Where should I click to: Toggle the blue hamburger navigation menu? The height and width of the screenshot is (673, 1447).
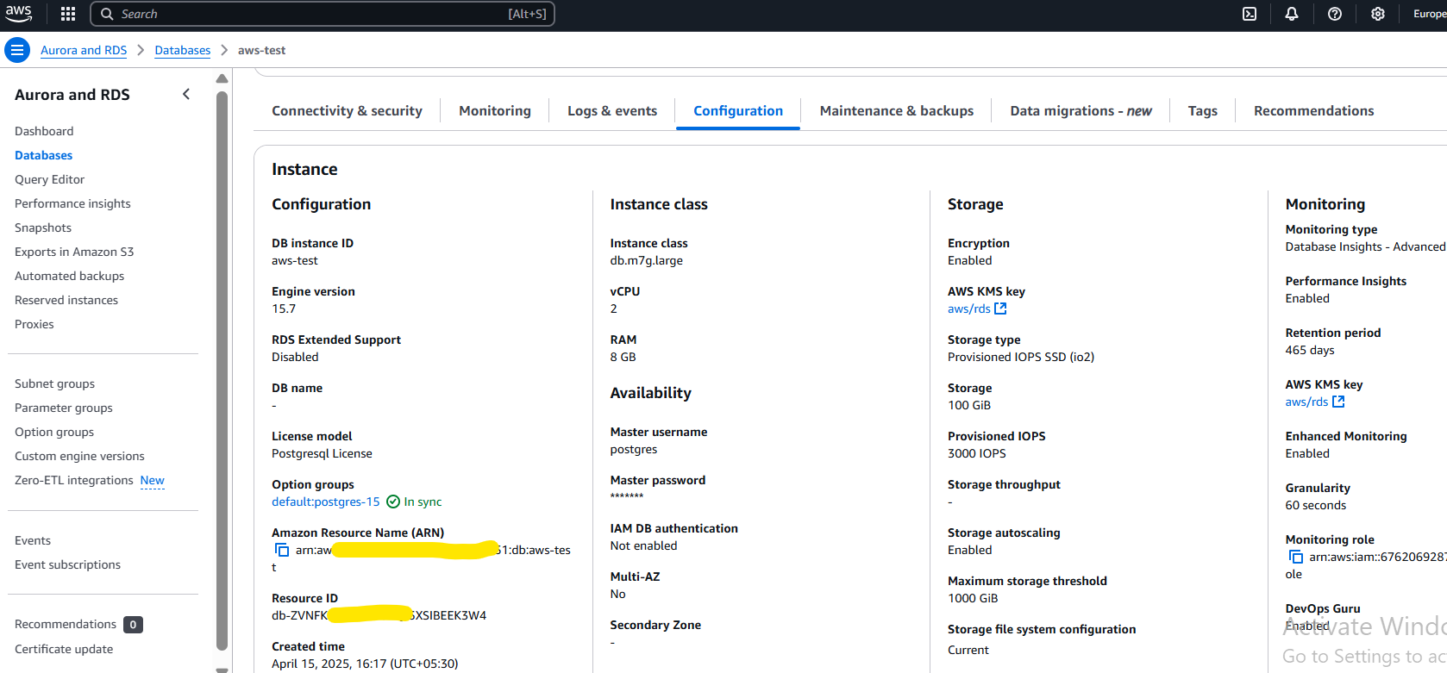(17, 50)
